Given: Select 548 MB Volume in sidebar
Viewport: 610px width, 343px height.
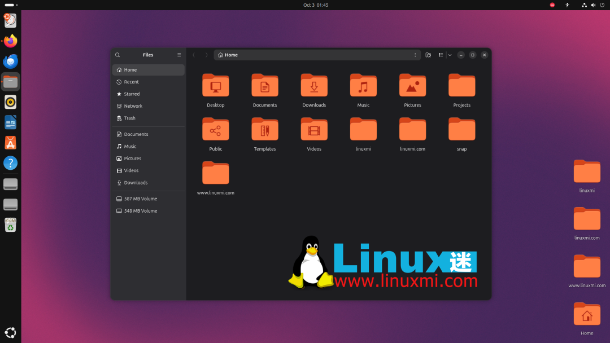Looking at the screenshot, I should pos(148,211).
